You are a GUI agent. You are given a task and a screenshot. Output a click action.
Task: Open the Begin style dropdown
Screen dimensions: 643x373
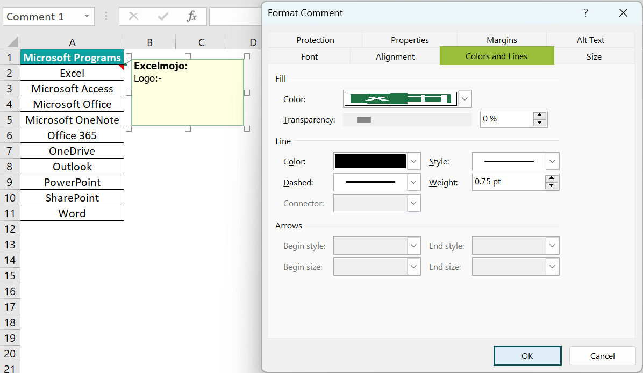click(413, 246)
